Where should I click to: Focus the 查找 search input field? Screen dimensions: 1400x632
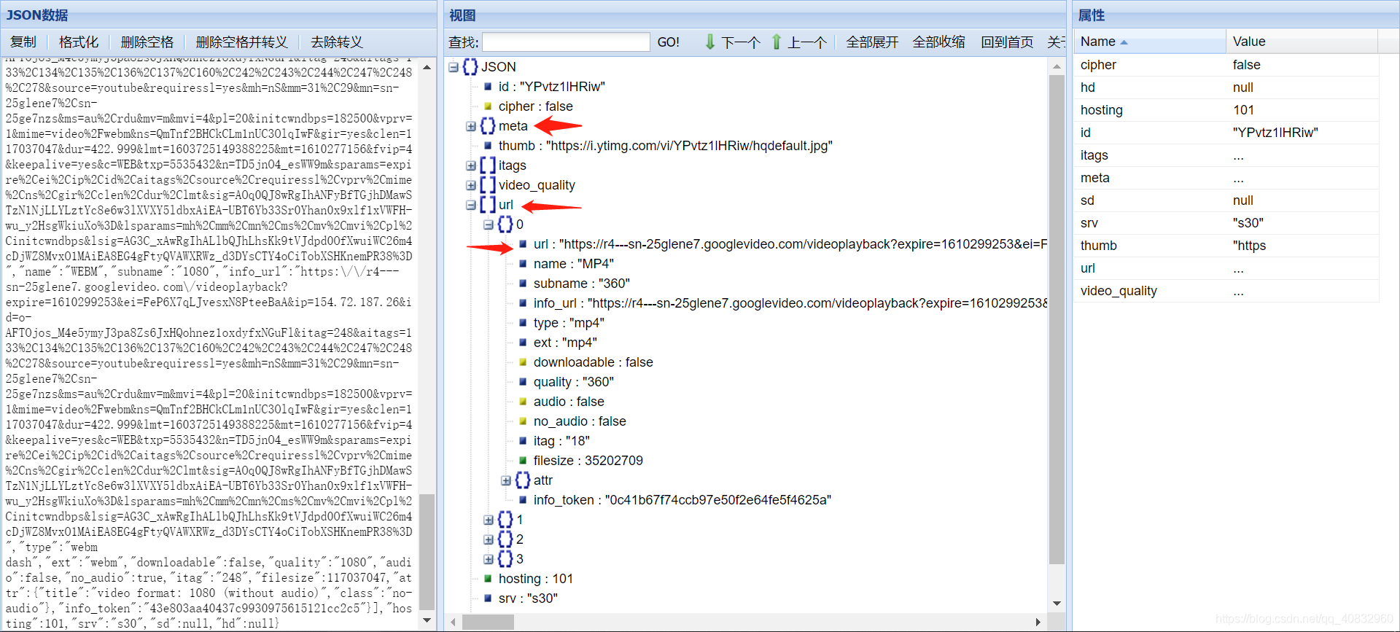[x=566, y=42]
